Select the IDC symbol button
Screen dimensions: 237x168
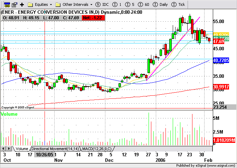[102, 4]
